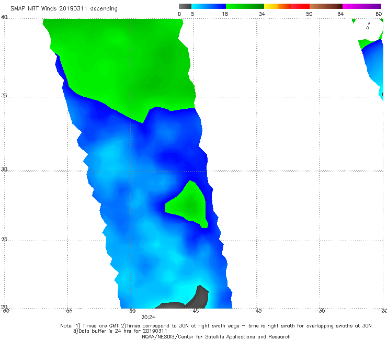Click the latitude axis label '25'
The width and height of the screenshot is (387, 340).
click(4, 239)
